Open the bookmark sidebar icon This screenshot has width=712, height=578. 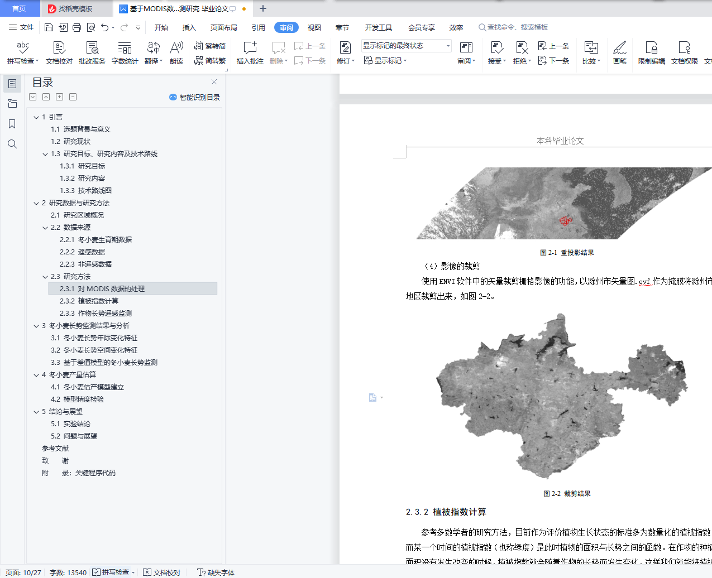[12, 124]
